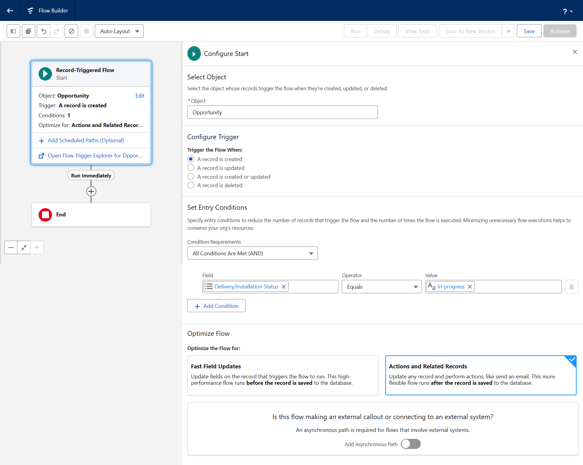583x465 pixels.
Task: Click the Object input containing Opportunity
Action: point(283,112)
